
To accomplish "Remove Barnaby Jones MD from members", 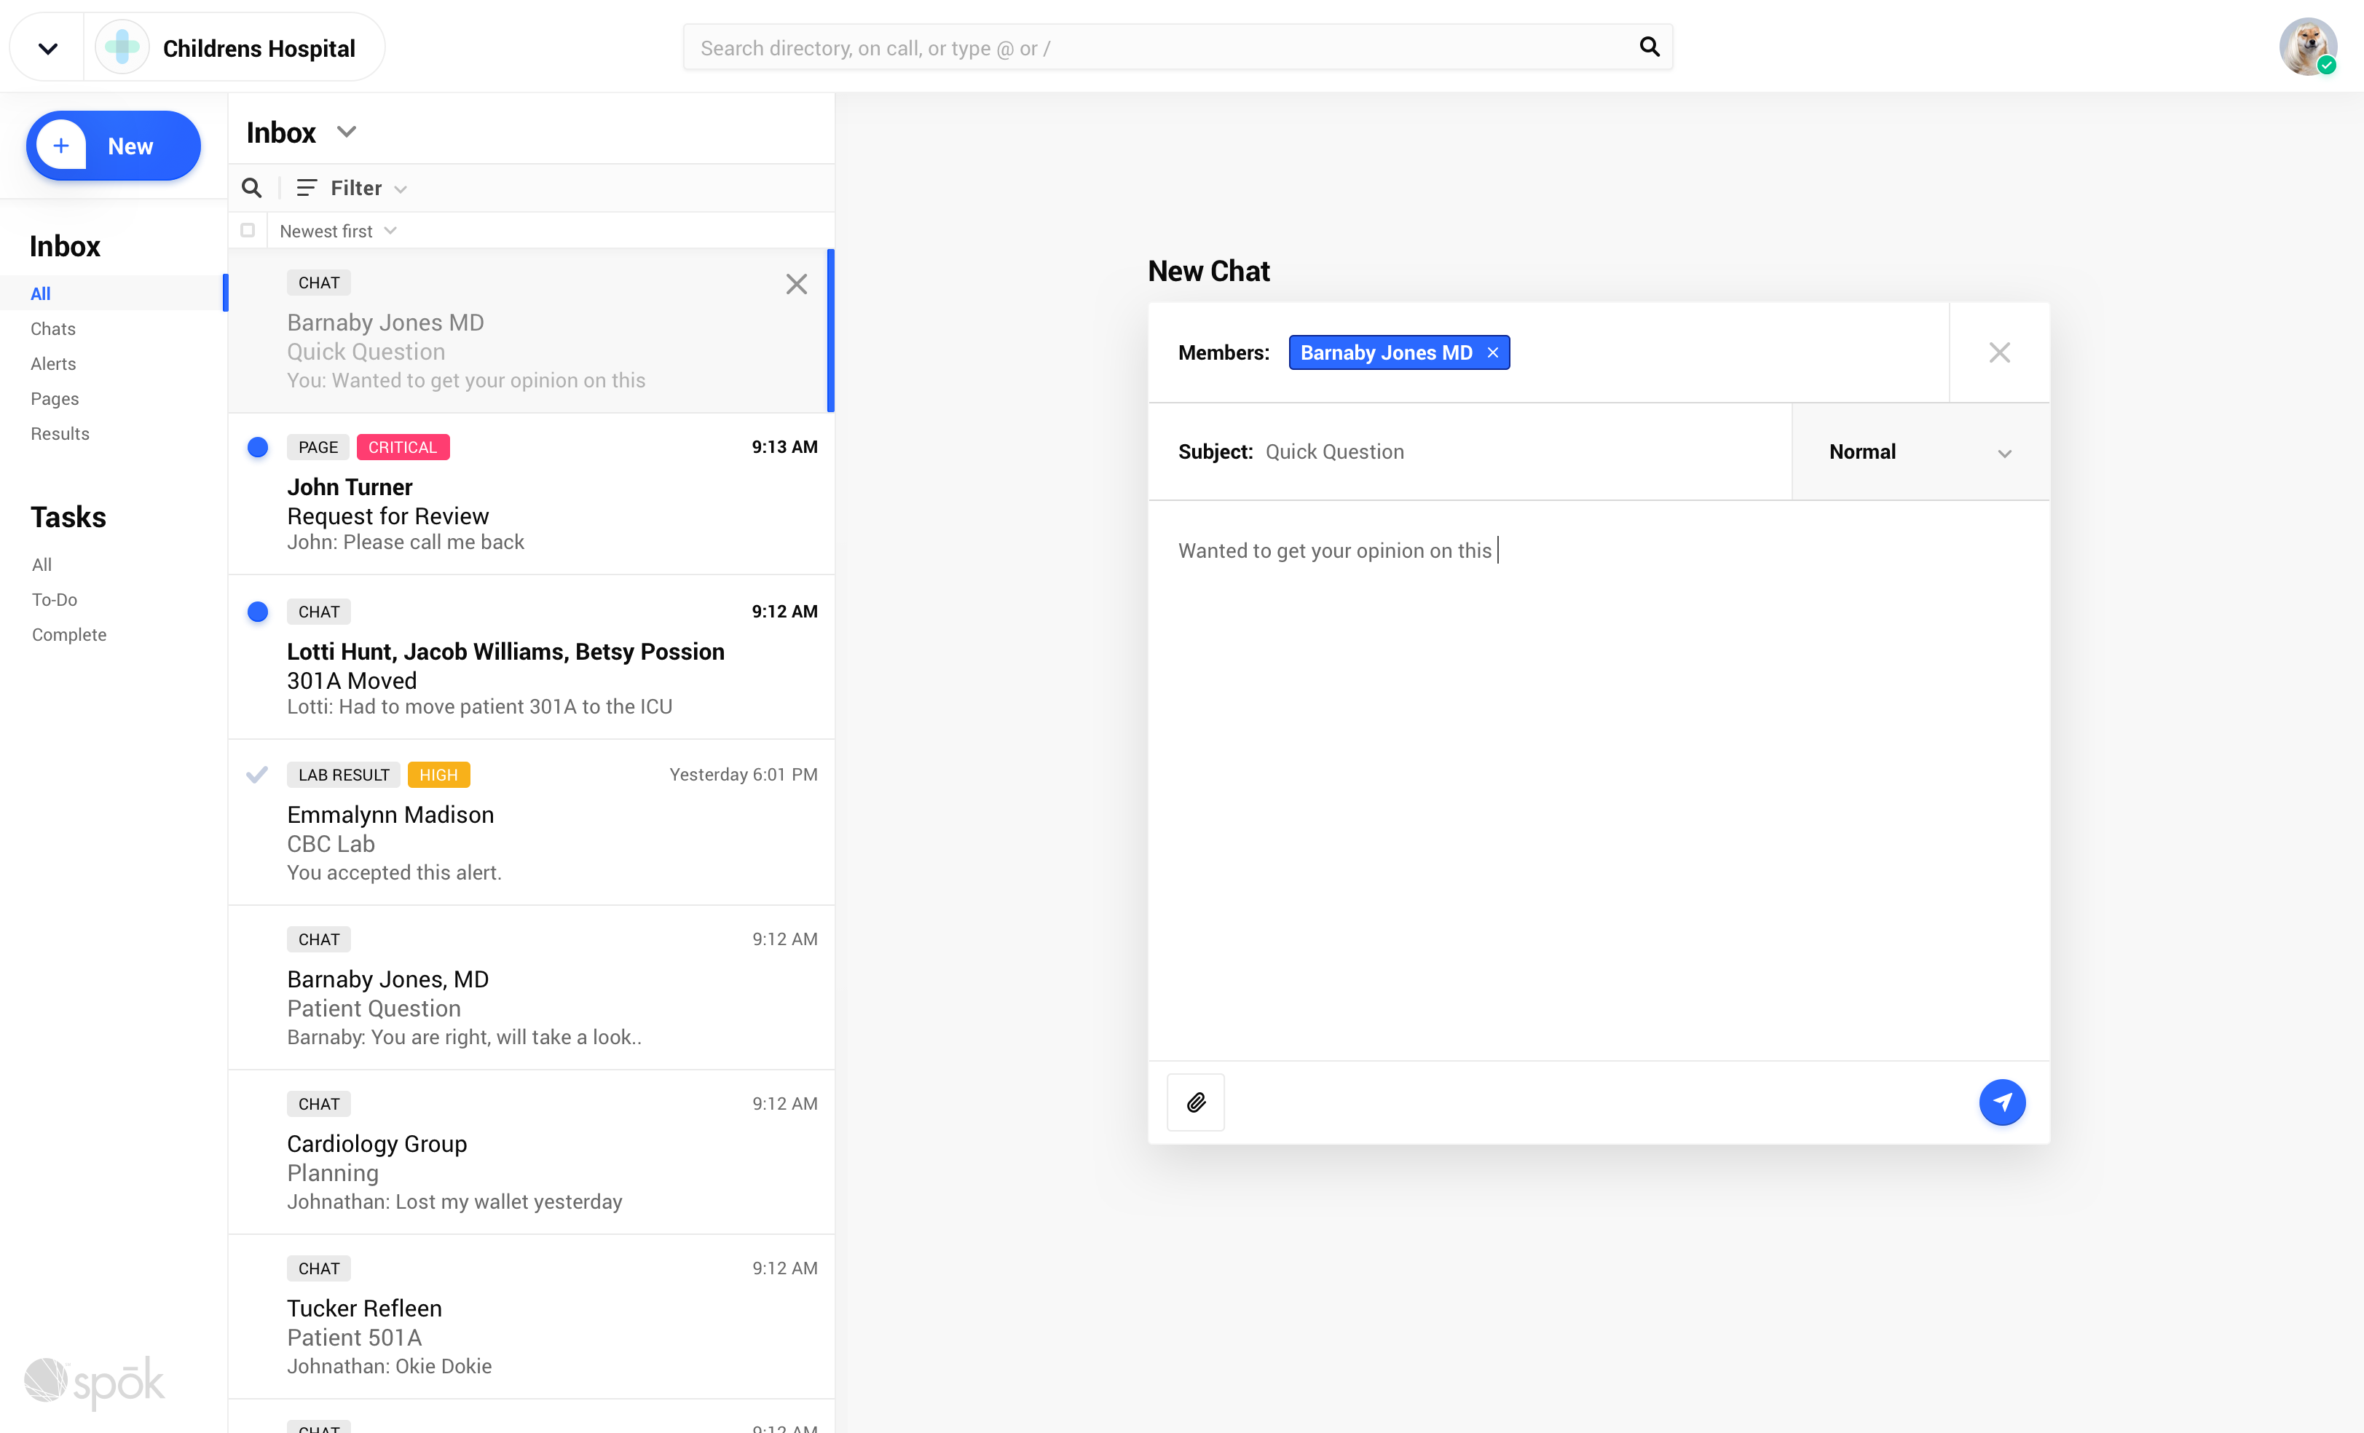I will tap(1493, 353).
